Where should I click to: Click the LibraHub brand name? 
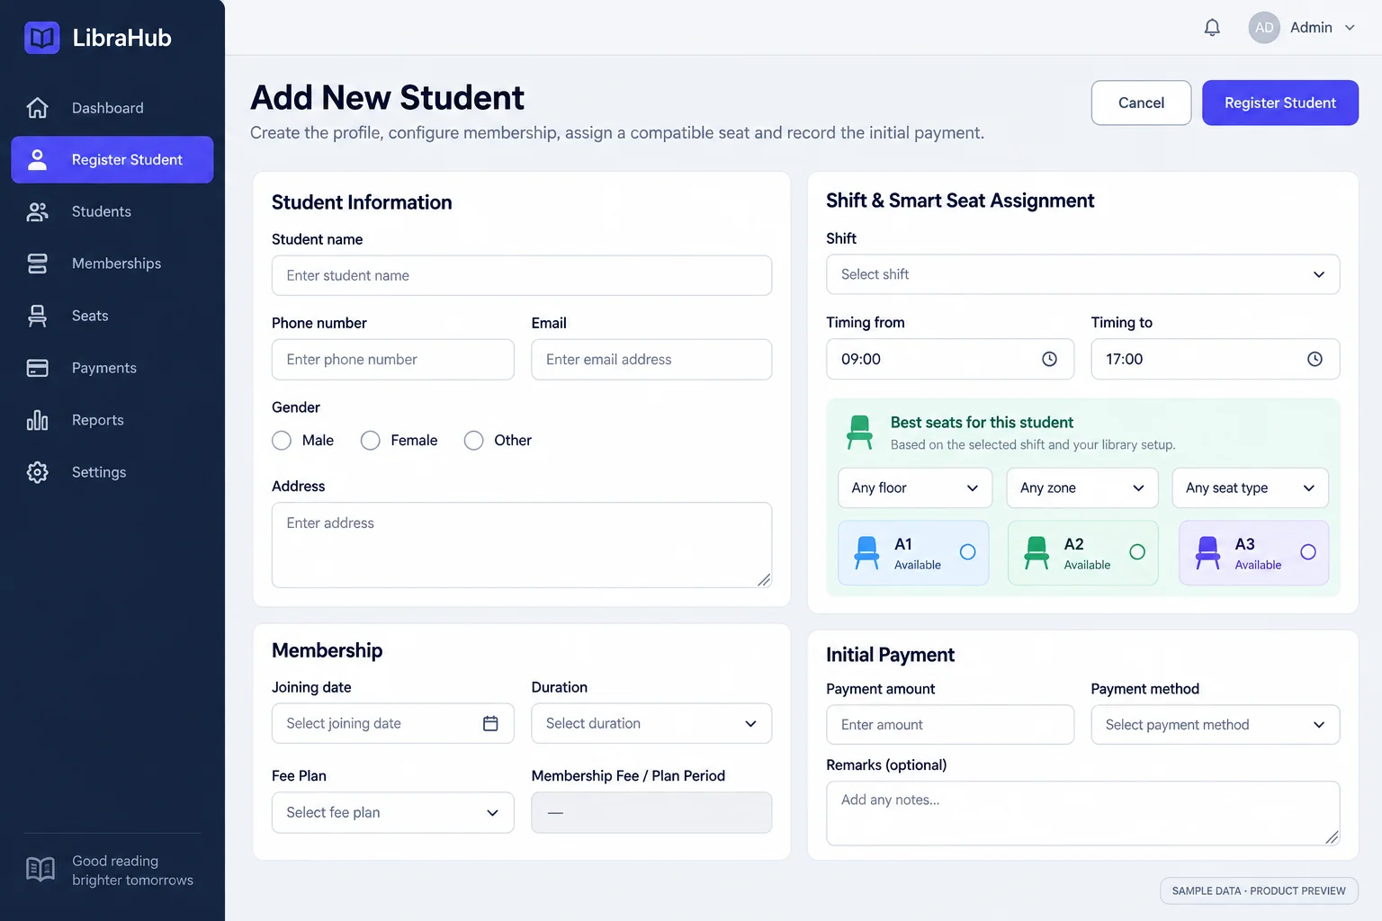121,38
